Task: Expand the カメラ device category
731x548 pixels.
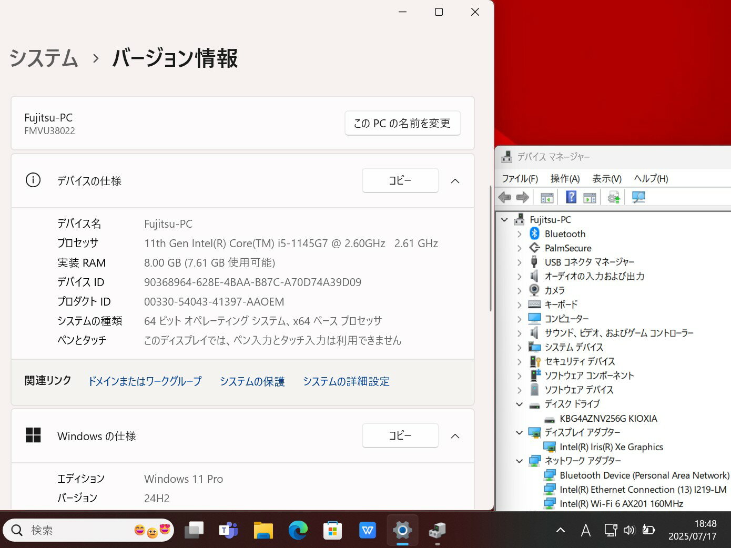Action: click(520, 291)
